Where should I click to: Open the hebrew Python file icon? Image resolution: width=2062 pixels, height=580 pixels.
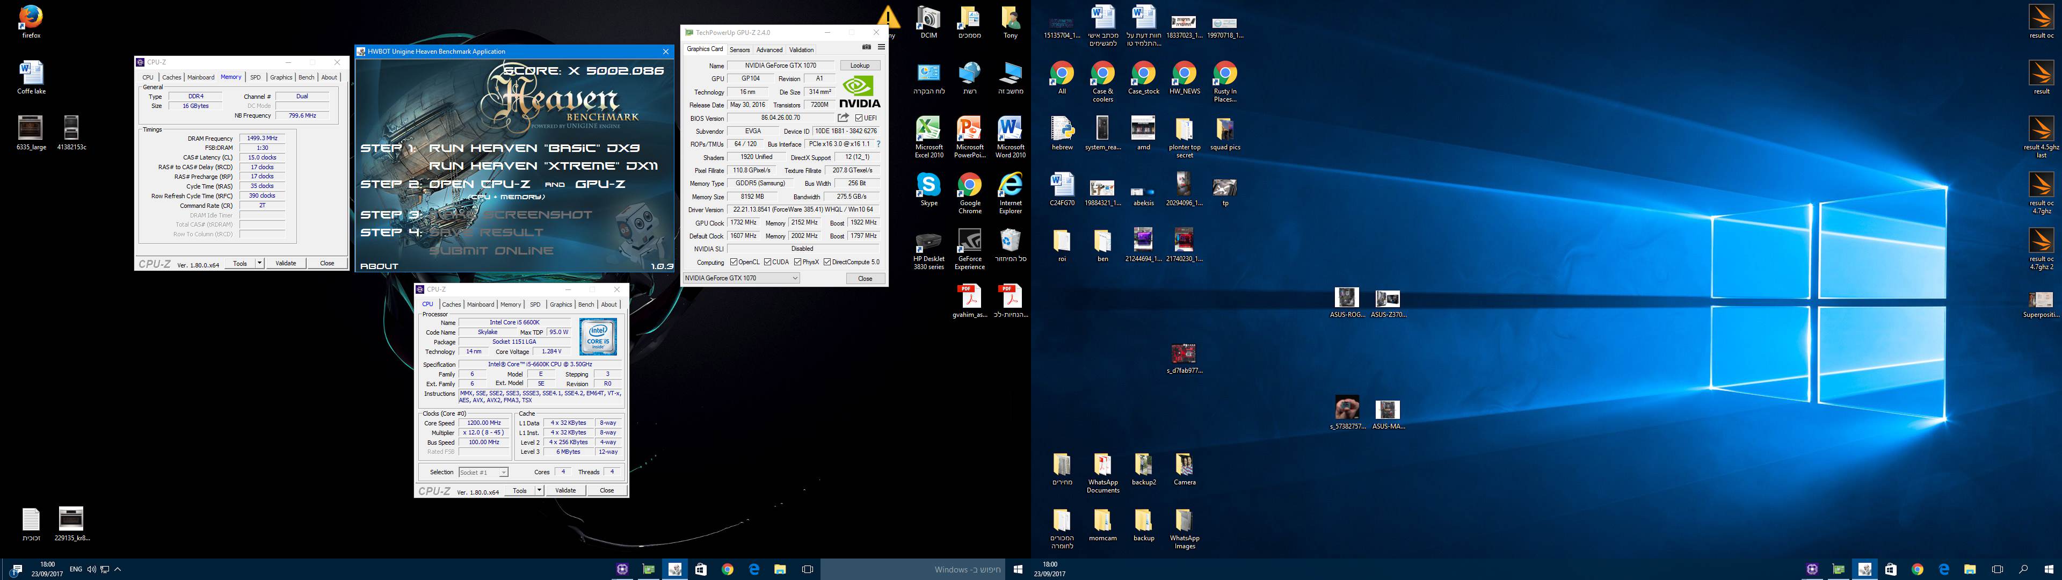click(x=1062, y=133)
